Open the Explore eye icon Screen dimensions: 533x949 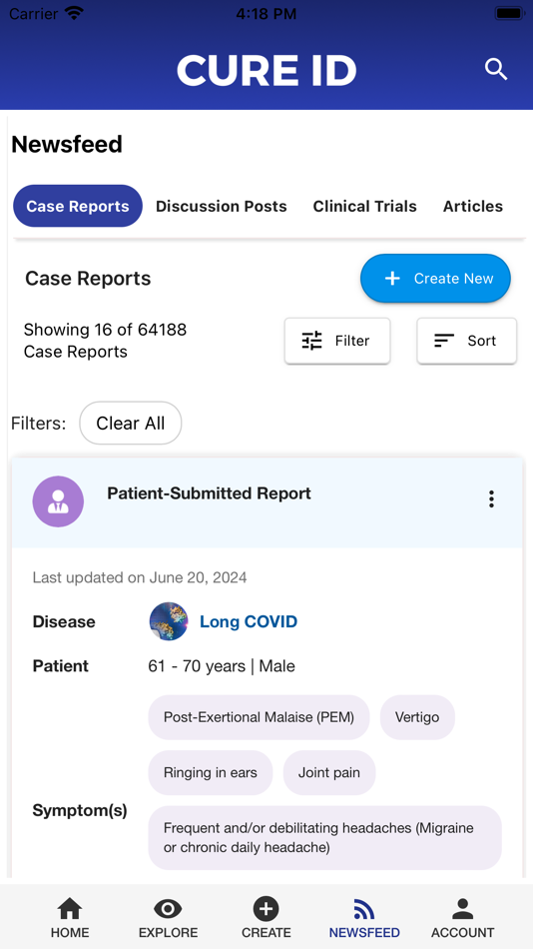168,909
